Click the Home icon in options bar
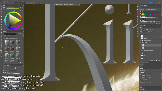The image size is (162, 91). (x=2, y=3)
